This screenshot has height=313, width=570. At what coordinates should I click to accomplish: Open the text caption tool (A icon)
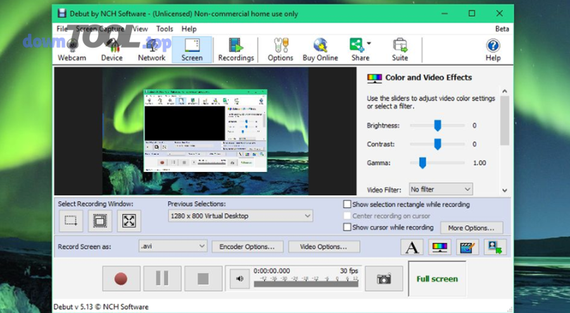tap(412, 247)
